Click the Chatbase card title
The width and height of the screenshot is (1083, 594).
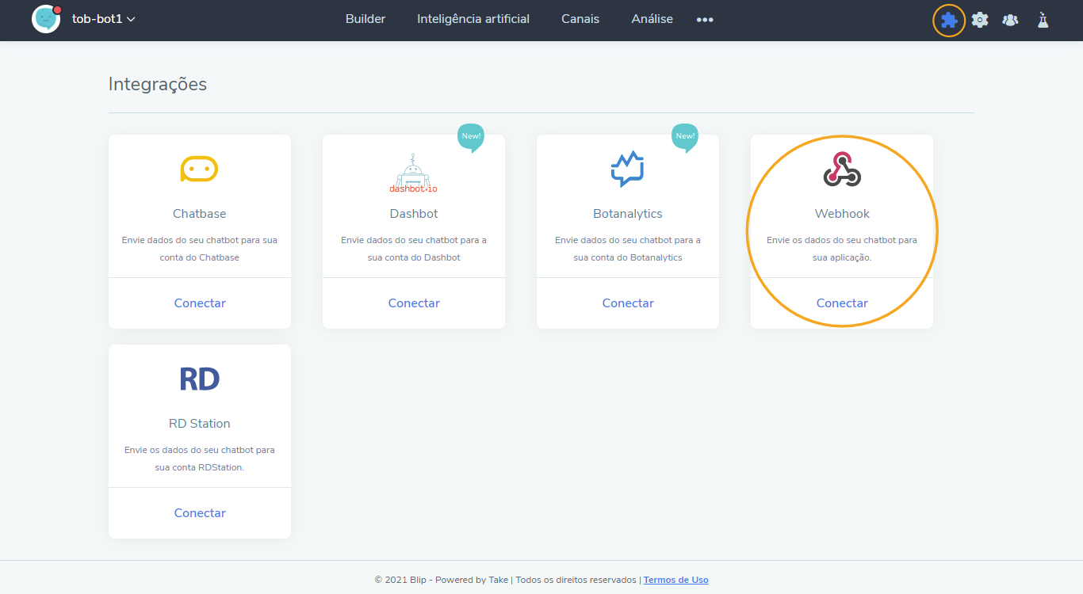200,214
